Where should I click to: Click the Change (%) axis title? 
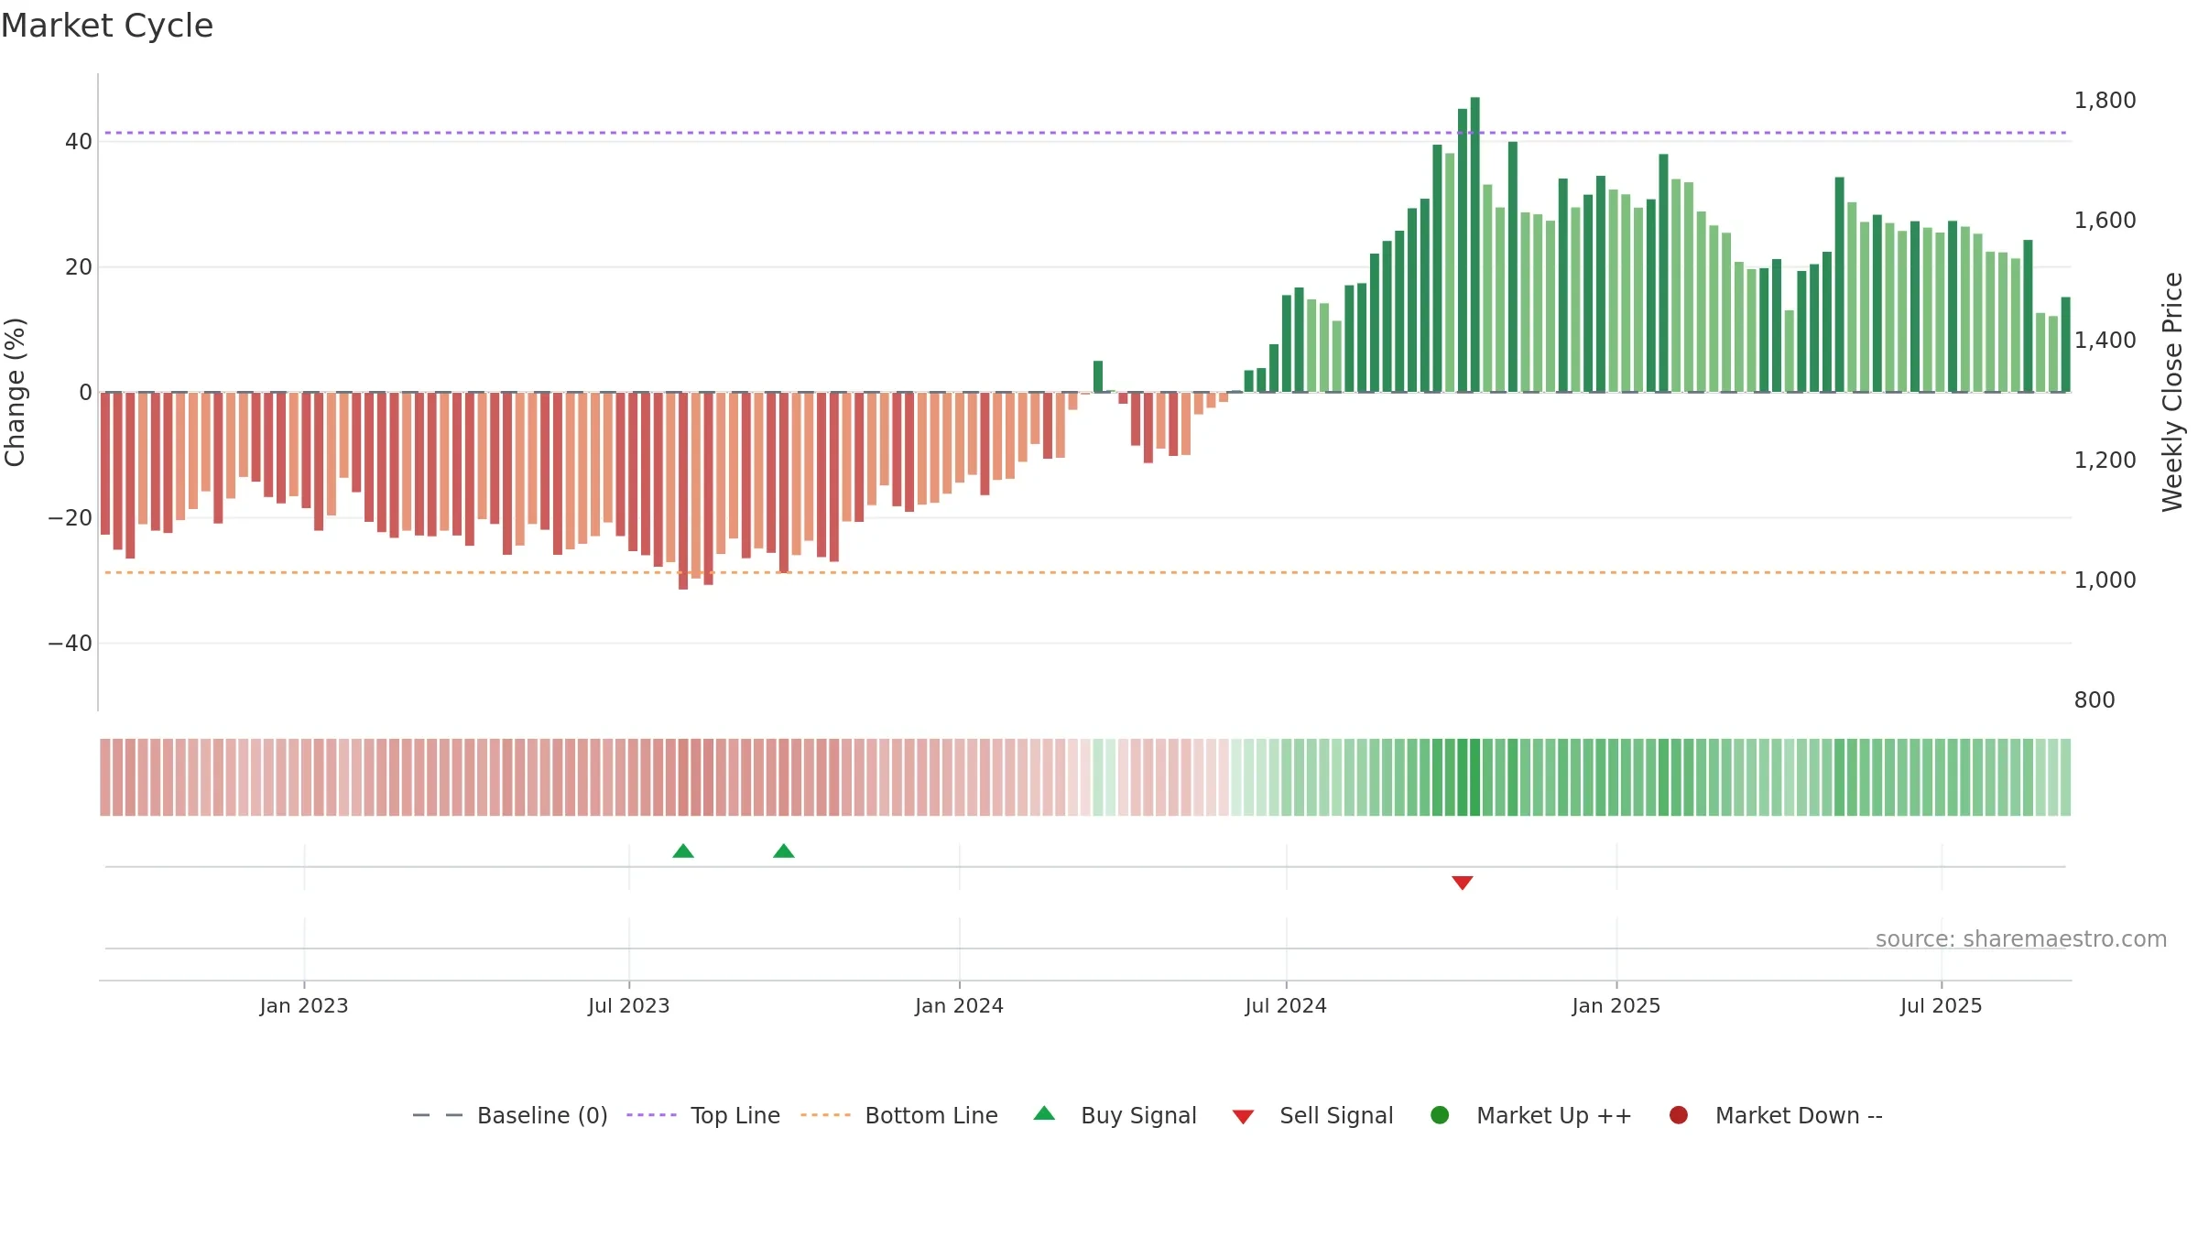click(16, 392)
